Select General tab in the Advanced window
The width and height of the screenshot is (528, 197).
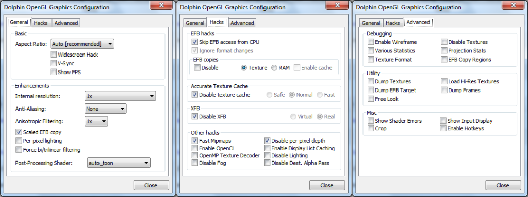(x=371, y=23)
